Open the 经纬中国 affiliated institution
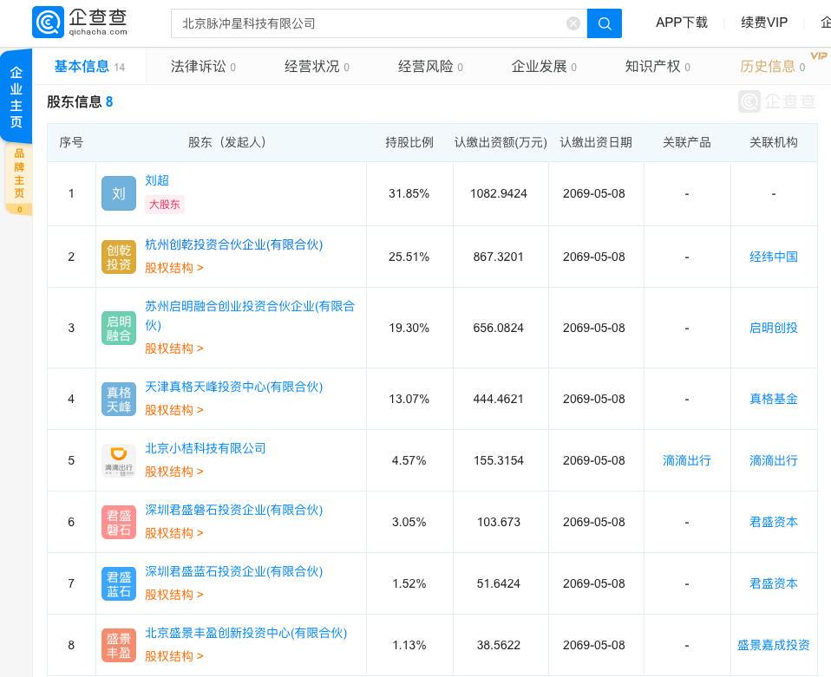The image size is (831, 677). pyautogui.click(x=773, y=257)
